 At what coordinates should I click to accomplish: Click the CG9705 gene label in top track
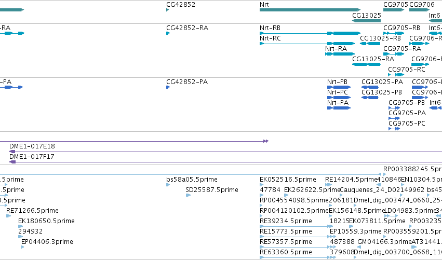coord(395,5)
